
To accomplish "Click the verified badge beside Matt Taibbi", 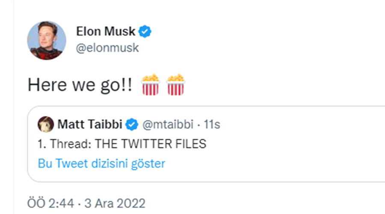I will point(133,125).
